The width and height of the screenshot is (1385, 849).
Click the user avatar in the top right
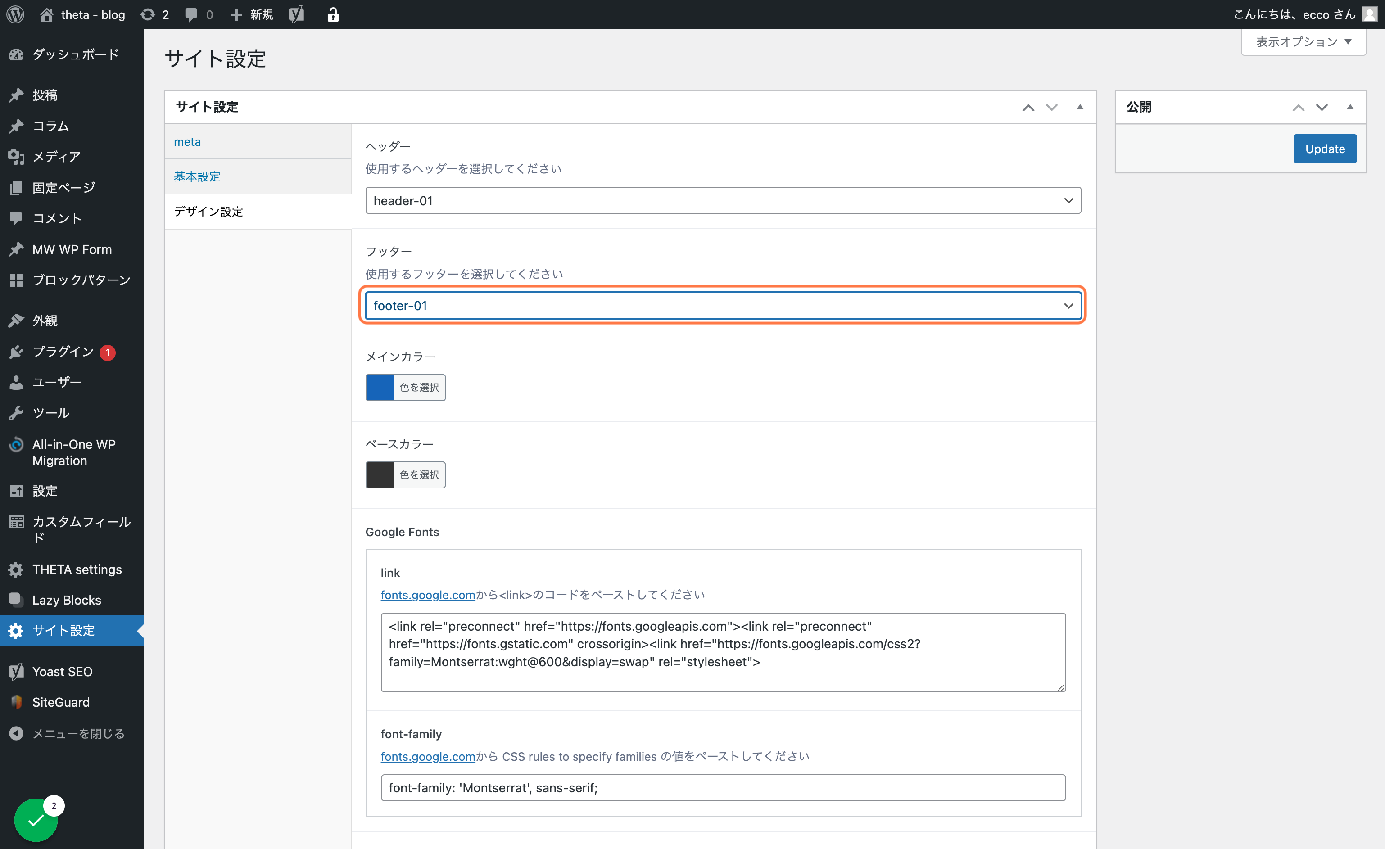(x=1370, y=14)
